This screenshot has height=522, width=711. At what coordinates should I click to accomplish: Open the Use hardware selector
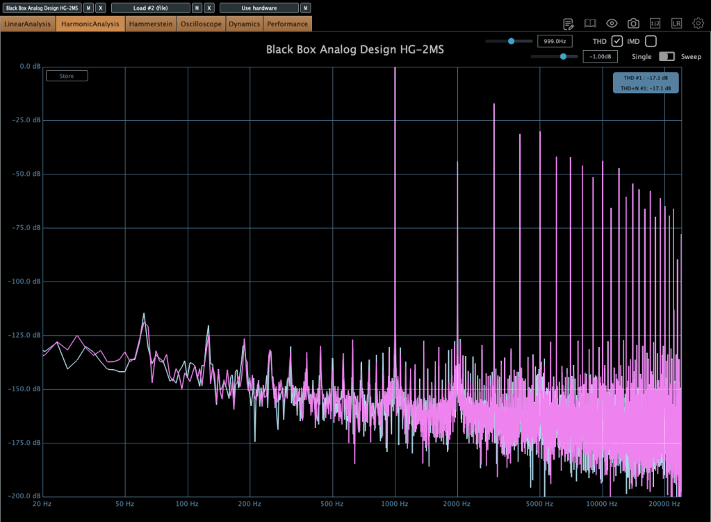pyautogui.click(x=259, y=8)
